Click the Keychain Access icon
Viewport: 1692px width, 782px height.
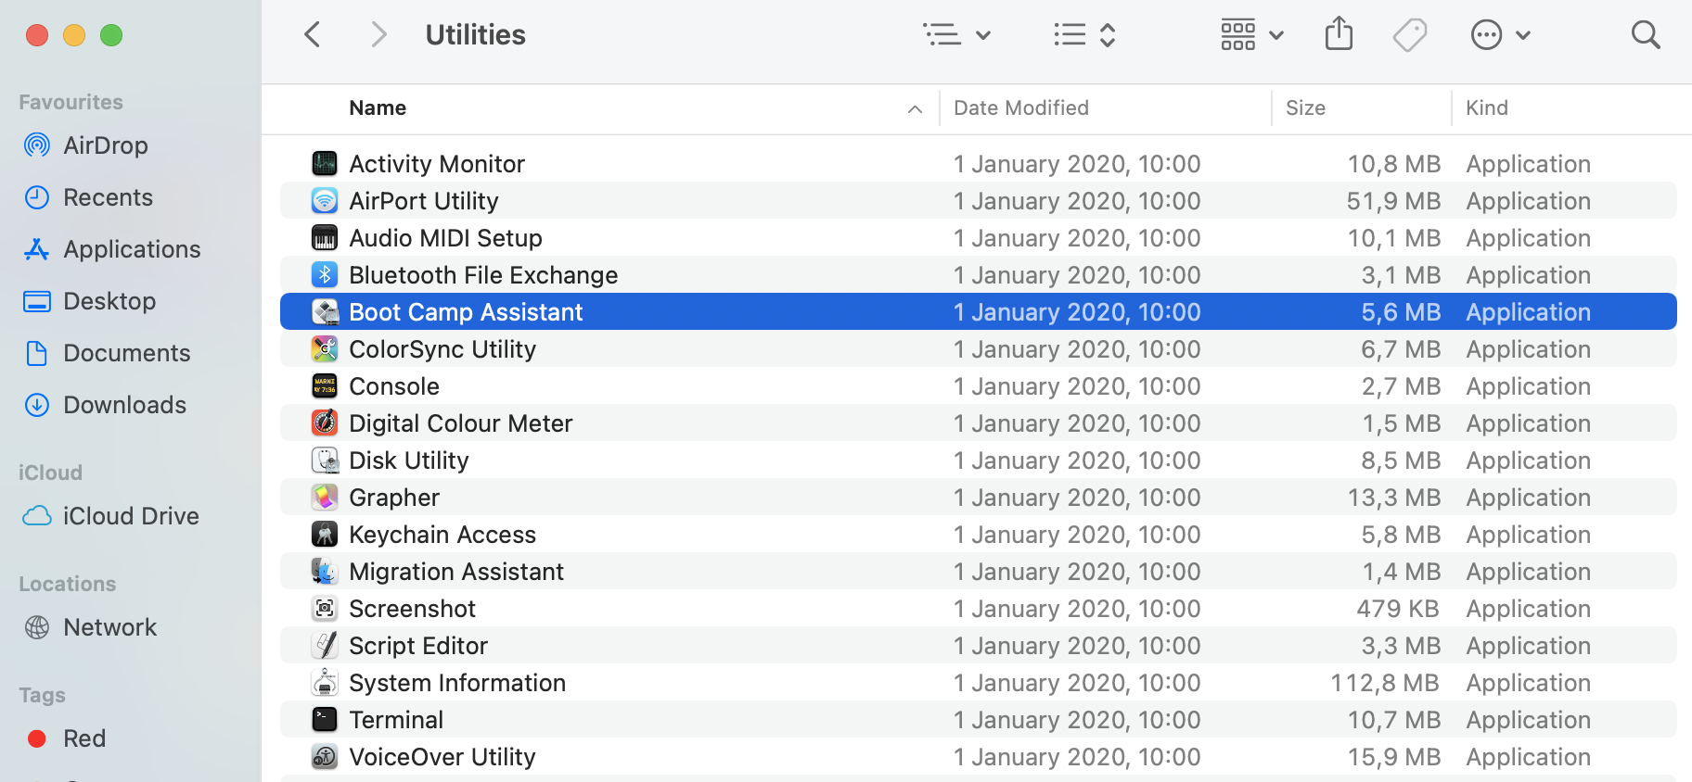pyautogui.click(x=325, y=535)
